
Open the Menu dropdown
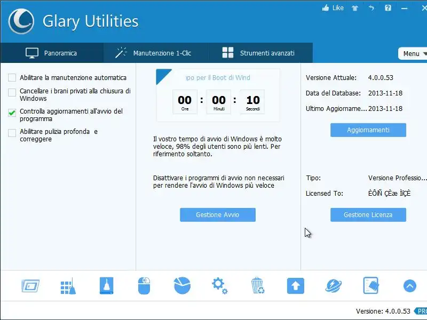click(x=413, y=54)
